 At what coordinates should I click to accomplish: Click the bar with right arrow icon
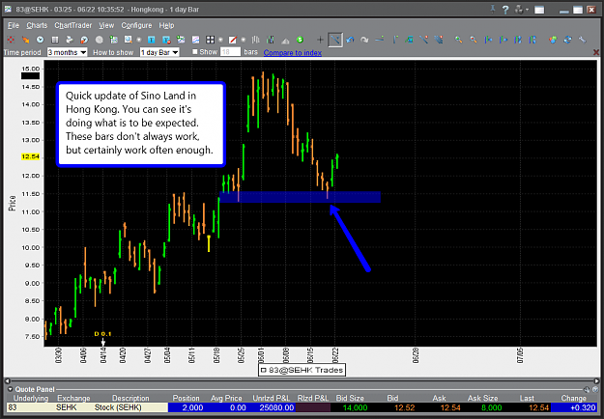[503, 40]
